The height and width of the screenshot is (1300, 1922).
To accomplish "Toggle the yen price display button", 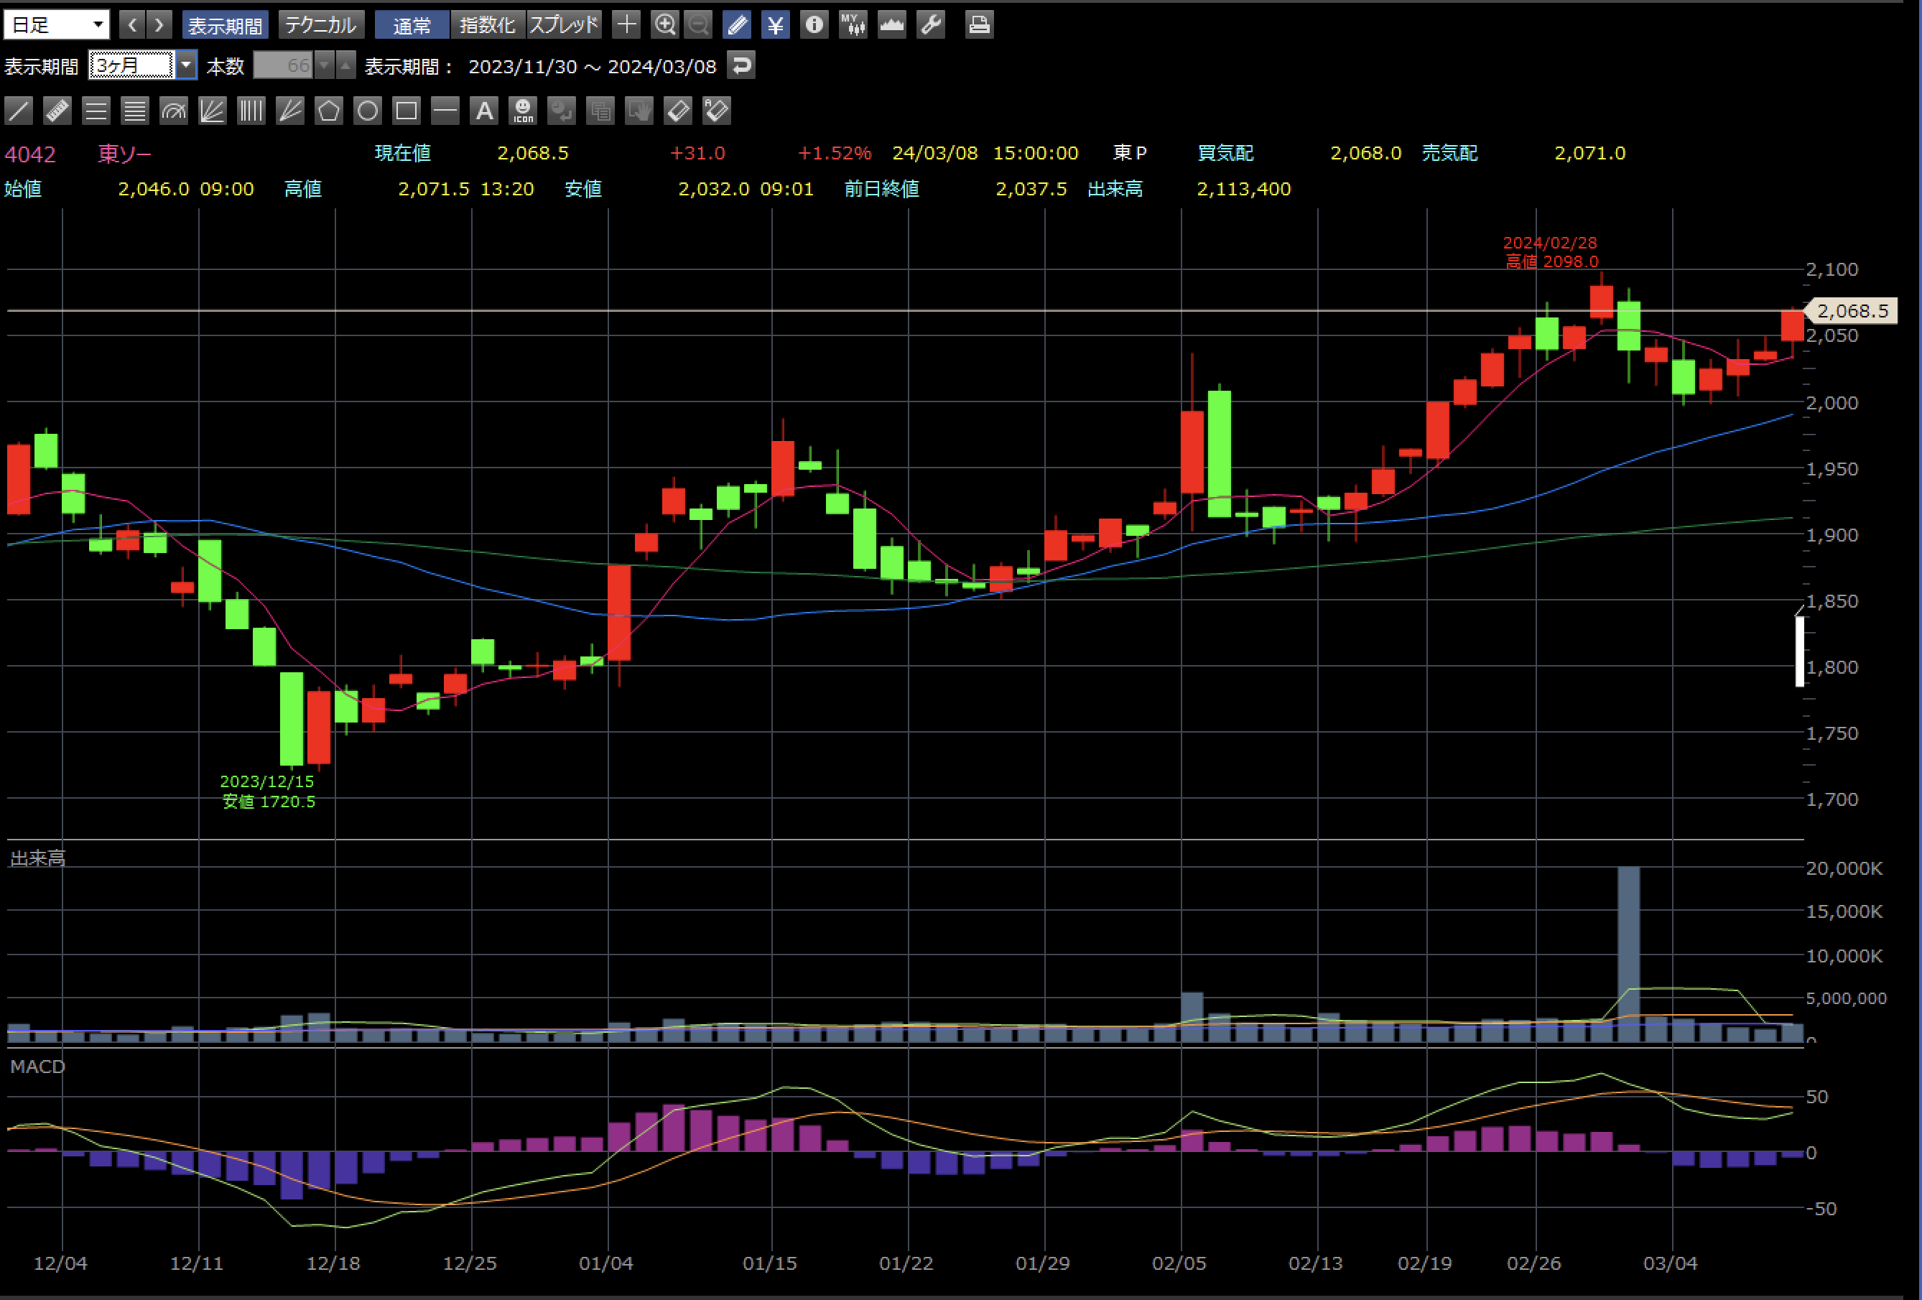I will [775, 24].
